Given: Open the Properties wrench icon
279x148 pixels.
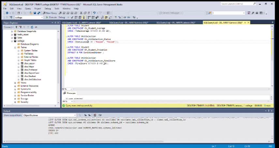Looking at the screenshot, I should click(253, 13).
